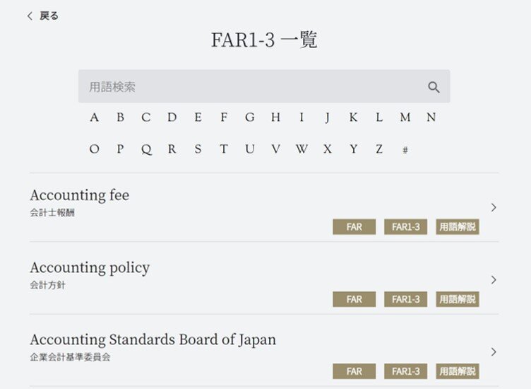This screenshot has width=531, height=389.
Task: Select letter O in alphabet index
Action: pos(94,149)
